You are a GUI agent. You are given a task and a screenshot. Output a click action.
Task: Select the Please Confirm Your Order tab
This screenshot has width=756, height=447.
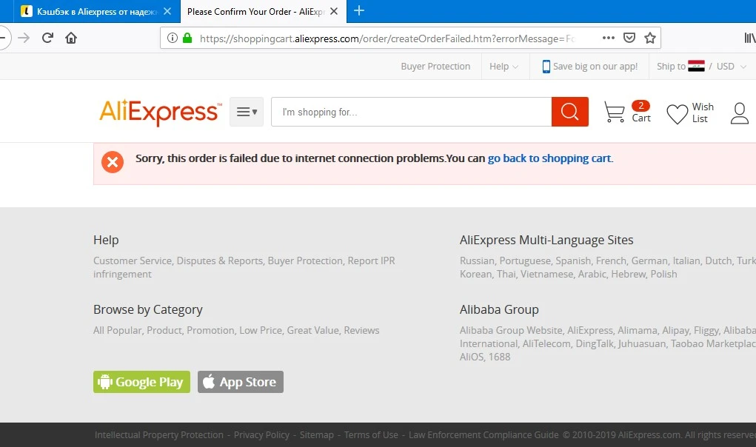click(x=264, y=11)
